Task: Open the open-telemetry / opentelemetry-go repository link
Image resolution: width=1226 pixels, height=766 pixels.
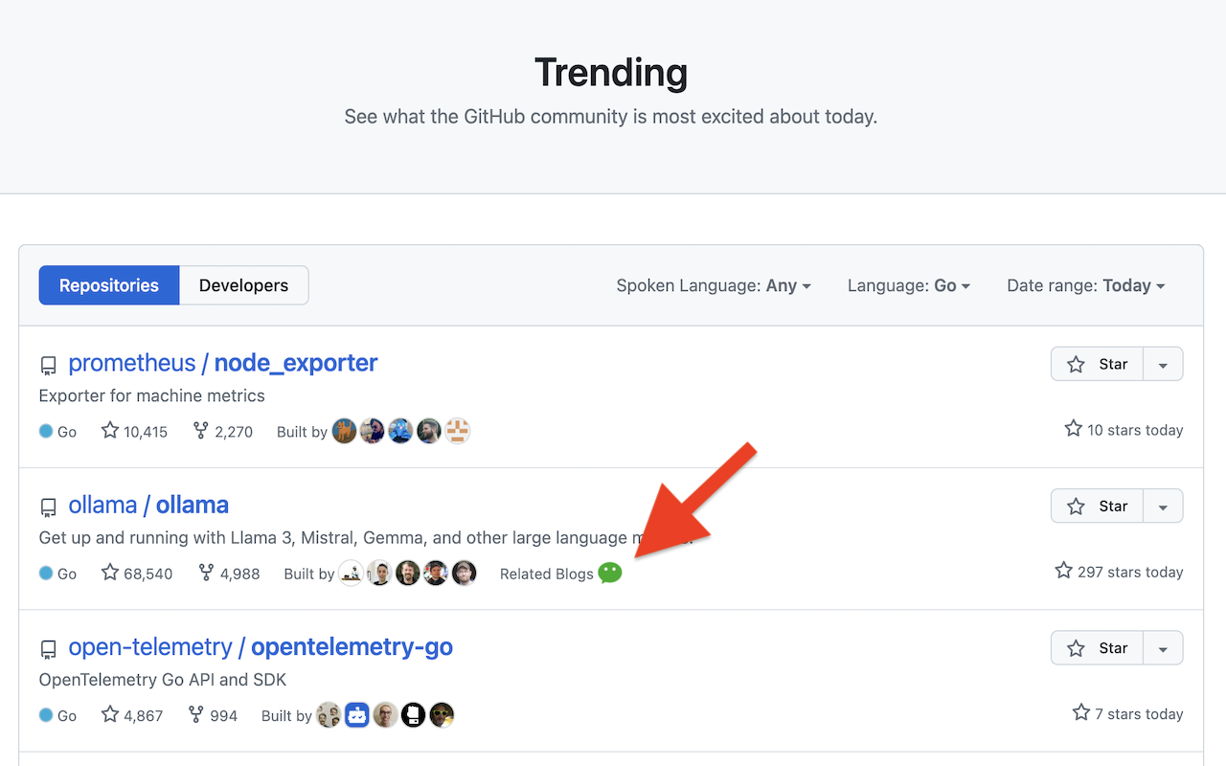Action: [261, 646]
